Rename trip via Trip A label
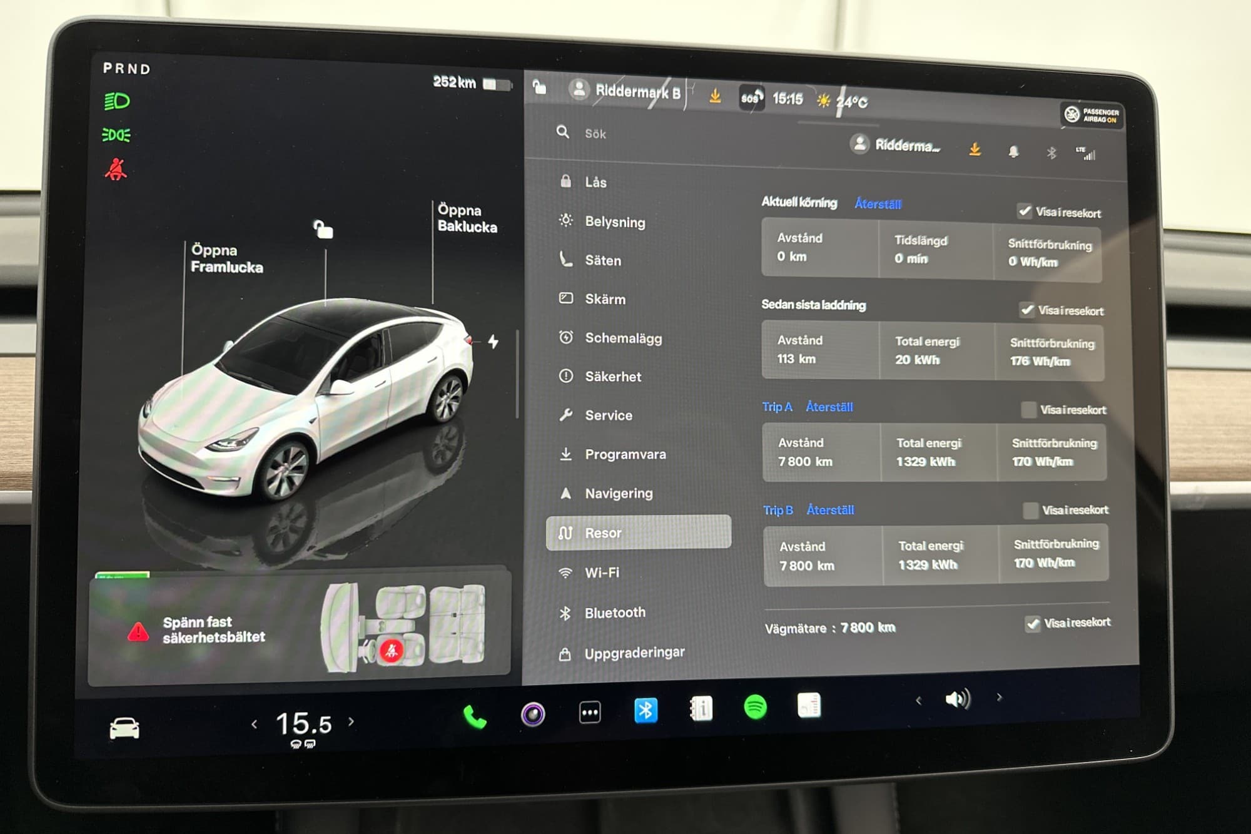The image size is (1251, 834). [x=777, y=407]
